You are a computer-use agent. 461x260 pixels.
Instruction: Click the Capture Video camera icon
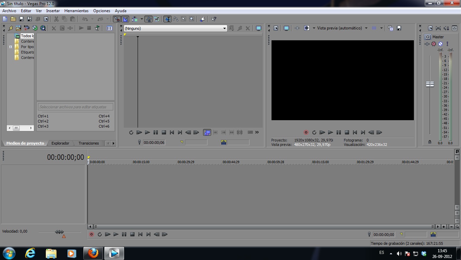(26, 28)
